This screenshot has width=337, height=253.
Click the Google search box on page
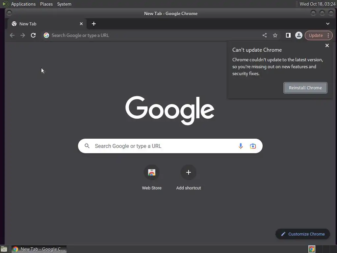point(170,146)
